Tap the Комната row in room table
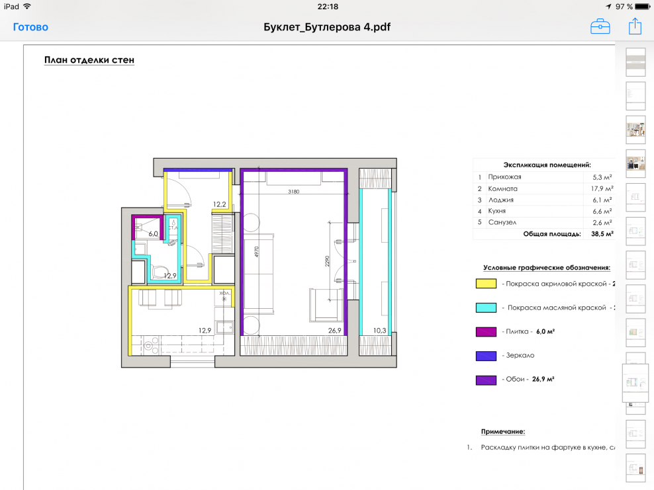The image size is (654, 490). click(x=544, y=188)
